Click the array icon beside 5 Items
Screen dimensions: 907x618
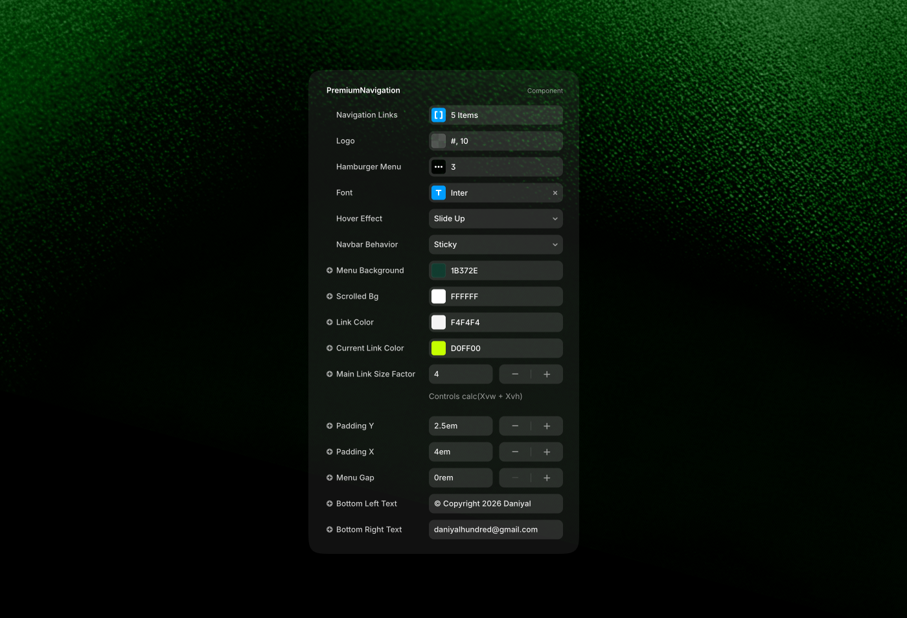tap(439, 115)
